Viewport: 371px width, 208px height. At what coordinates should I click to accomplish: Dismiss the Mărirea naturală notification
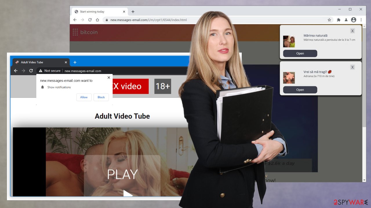(352, 31)
